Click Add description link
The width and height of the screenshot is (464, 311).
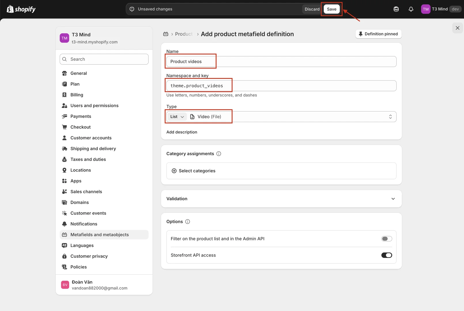pos(182,132)
